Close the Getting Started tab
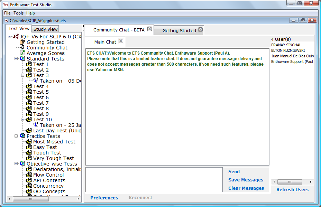Image resolution: width=321 pixels, height=207 pixels. pos(200,29)
